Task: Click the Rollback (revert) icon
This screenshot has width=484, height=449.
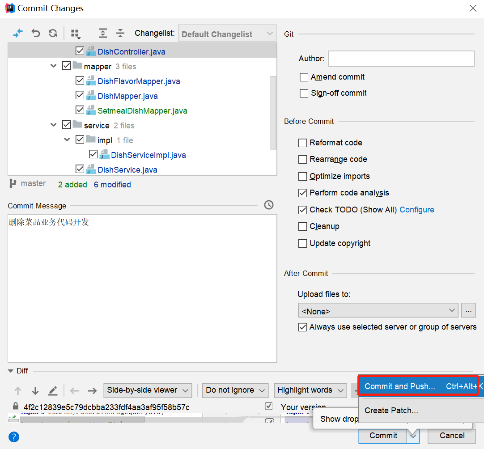Action: [x=36, y=34]
